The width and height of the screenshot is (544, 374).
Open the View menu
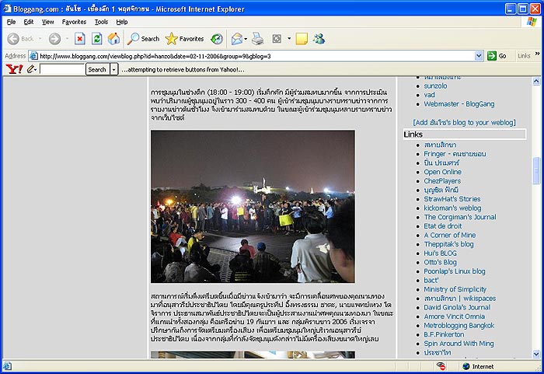48,22
